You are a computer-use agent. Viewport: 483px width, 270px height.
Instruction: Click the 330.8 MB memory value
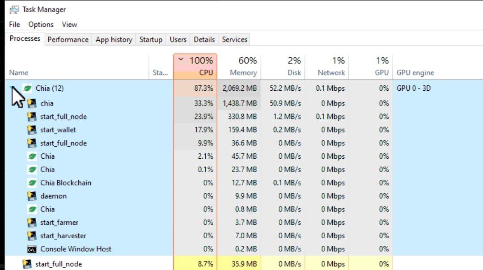242,117
